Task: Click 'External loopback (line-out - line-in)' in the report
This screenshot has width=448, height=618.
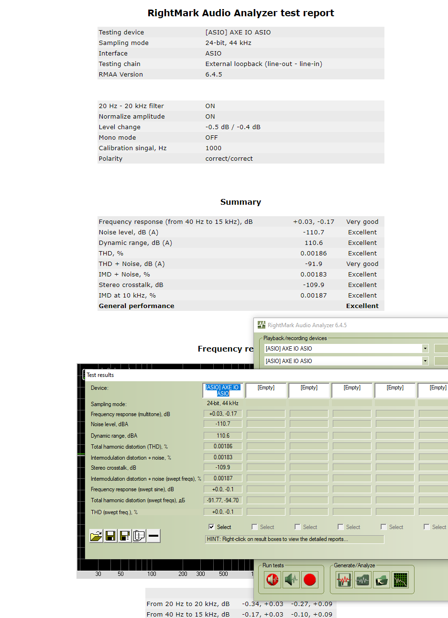Action: [x=264, y=64]
